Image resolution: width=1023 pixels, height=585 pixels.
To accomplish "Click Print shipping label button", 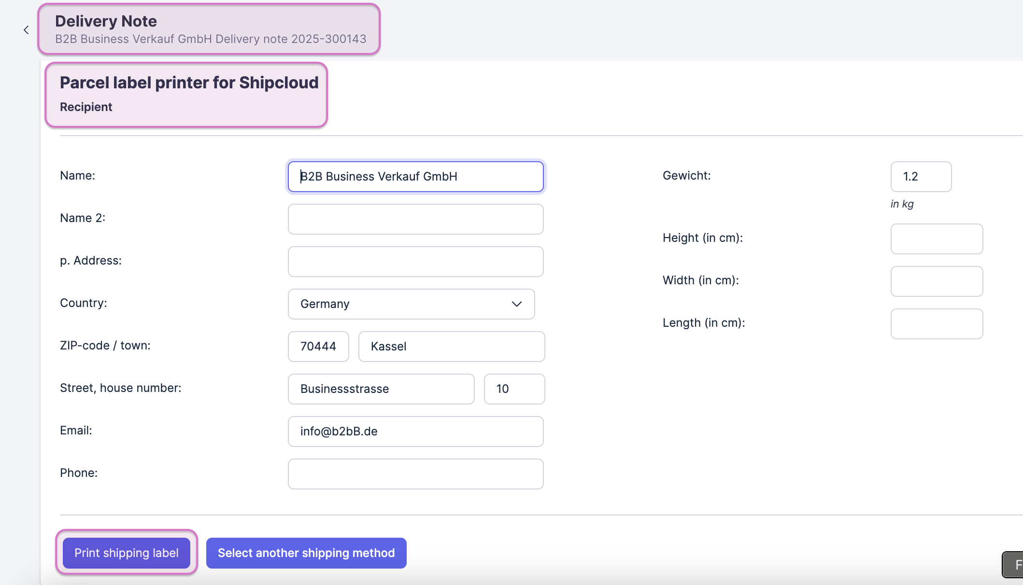I will 127,553.
